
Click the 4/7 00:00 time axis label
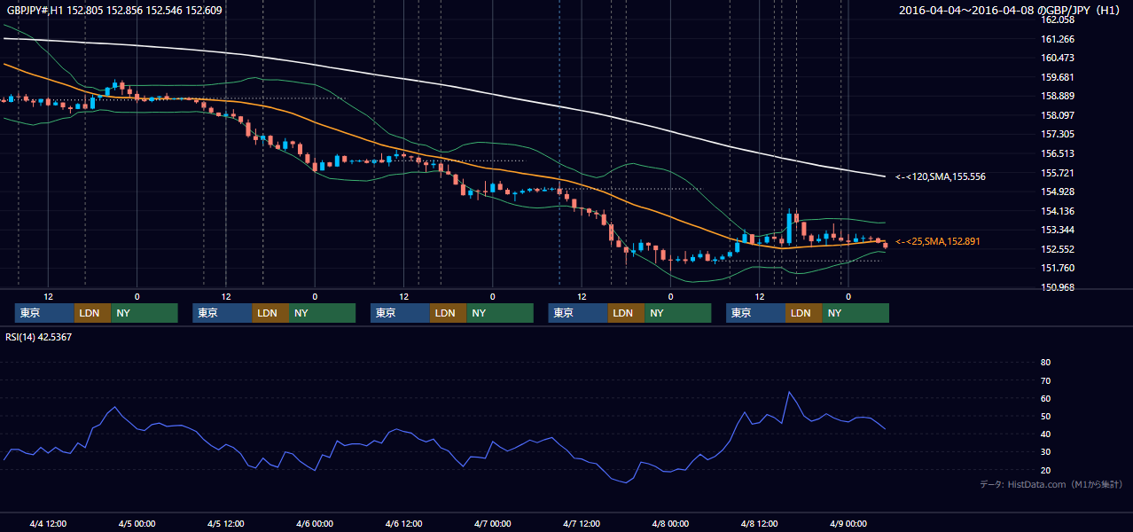(x=493, y=523)
